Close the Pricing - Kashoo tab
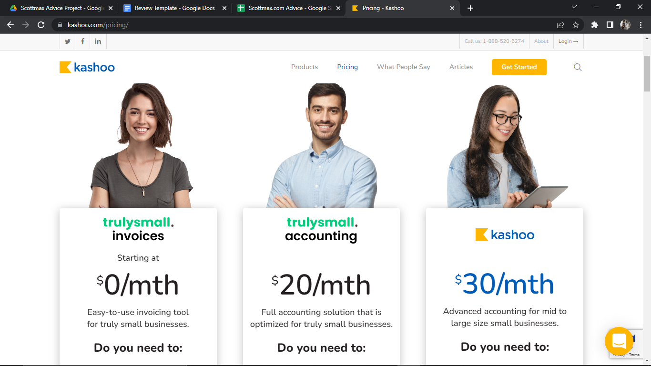 click(452, 8)
